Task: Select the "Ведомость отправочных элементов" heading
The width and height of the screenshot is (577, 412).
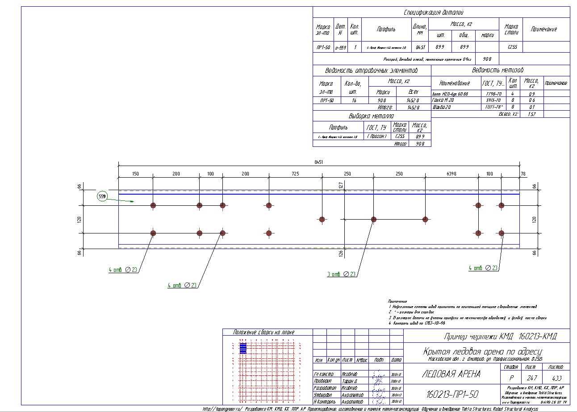Action: pos(372,71)
